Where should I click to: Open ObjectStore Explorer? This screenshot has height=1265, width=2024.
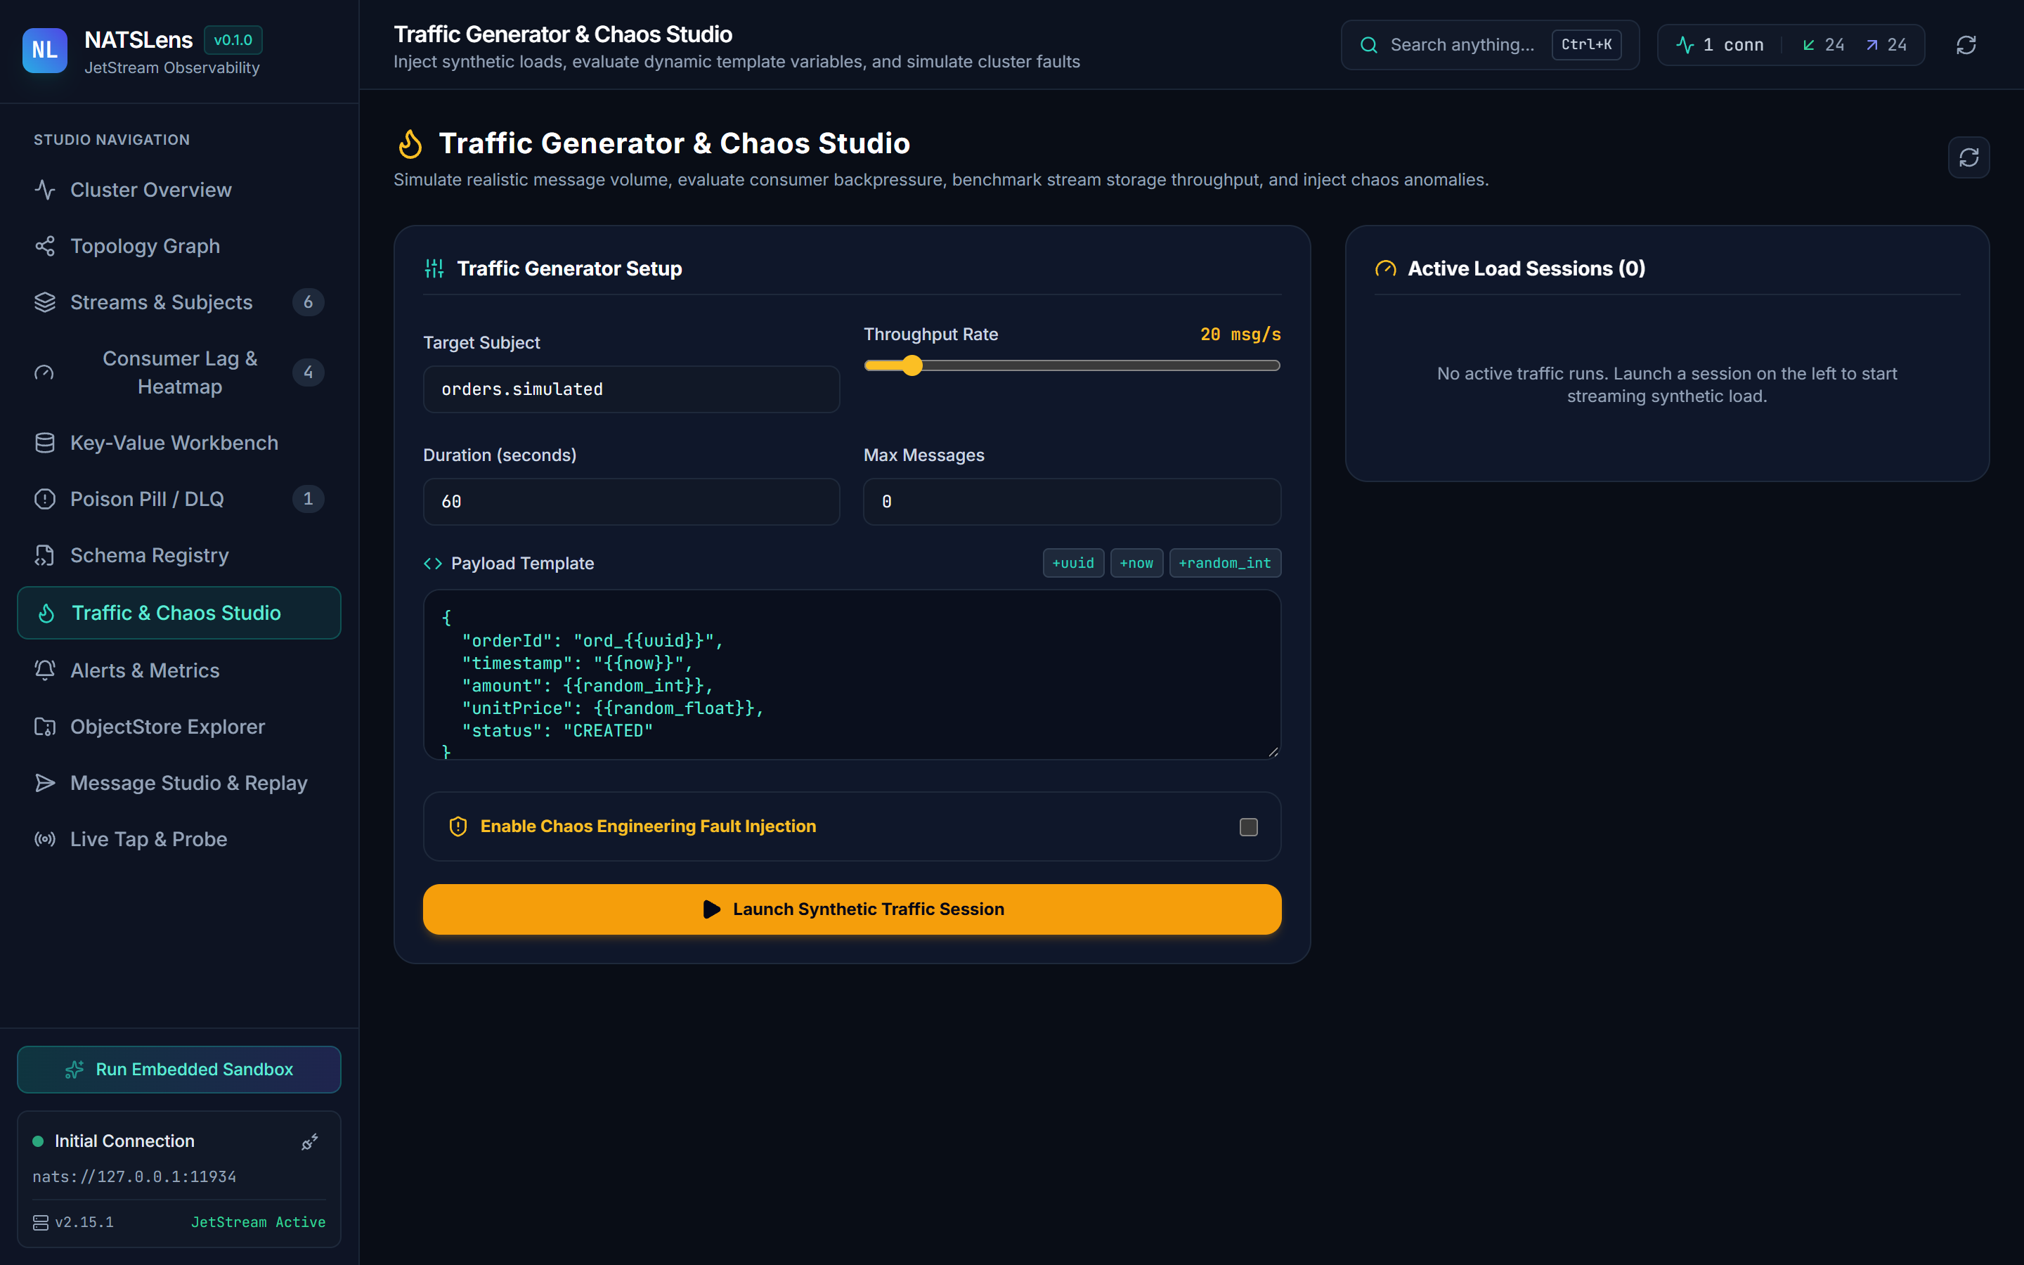click(179, 727)
